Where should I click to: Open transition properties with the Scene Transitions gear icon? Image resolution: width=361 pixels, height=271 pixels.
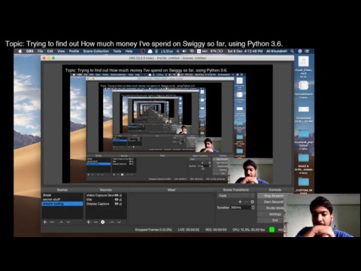pos(252,202)
